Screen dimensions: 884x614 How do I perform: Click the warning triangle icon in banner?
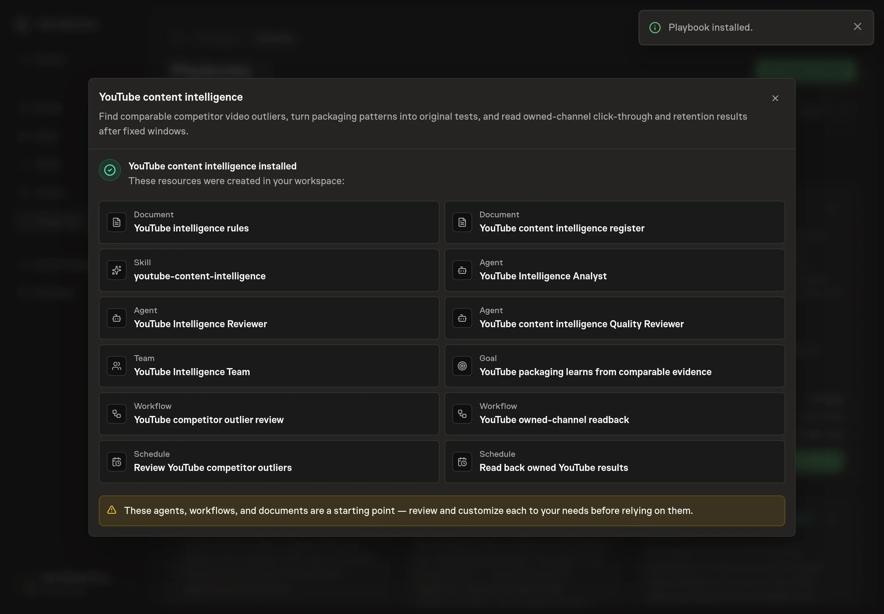pos(111,510)
